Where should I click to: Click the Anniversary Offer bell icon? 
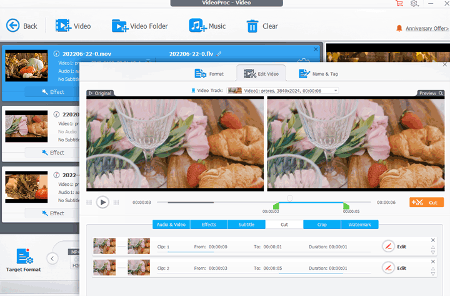coord(399,28)
